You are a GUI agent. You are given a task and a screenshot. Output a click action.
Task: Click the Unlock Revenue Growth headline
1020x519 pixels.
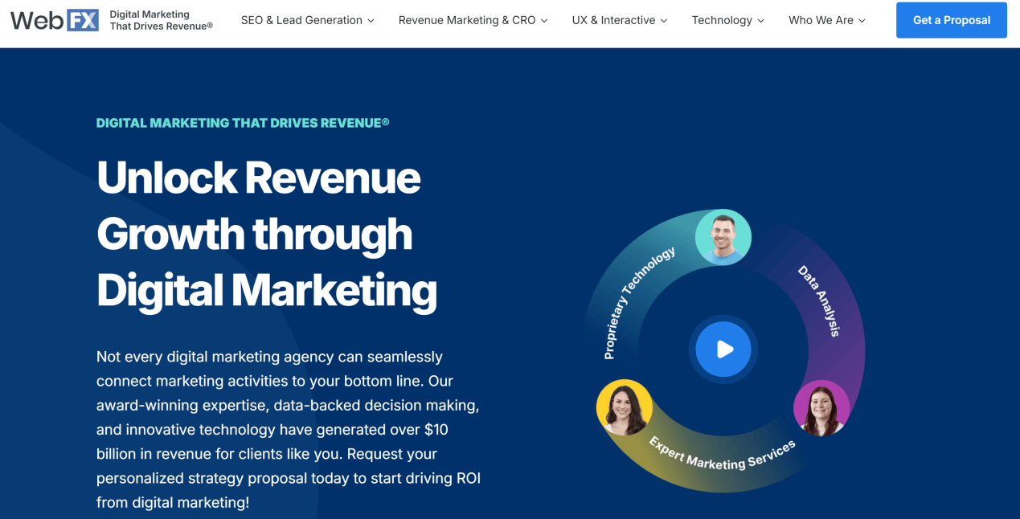coord(267,234)
